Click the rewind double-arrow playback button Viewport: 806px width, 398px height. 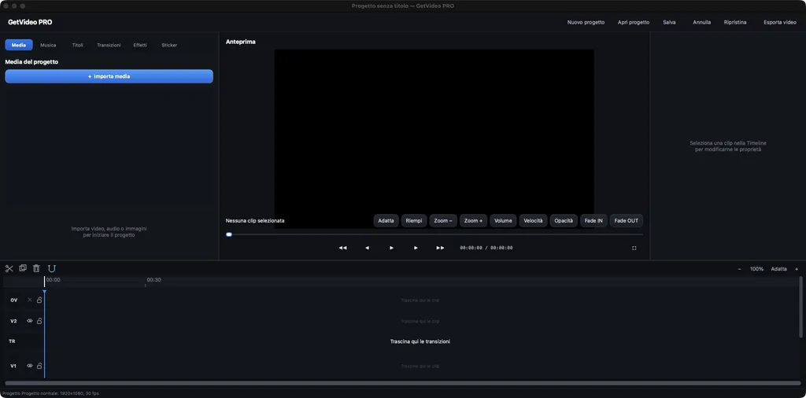(x=343, y=248)
